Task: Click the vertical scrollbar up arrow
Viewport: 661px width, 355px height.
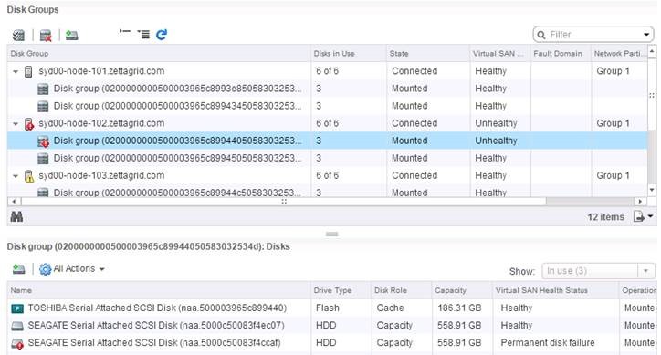Action: click(652, 51)
